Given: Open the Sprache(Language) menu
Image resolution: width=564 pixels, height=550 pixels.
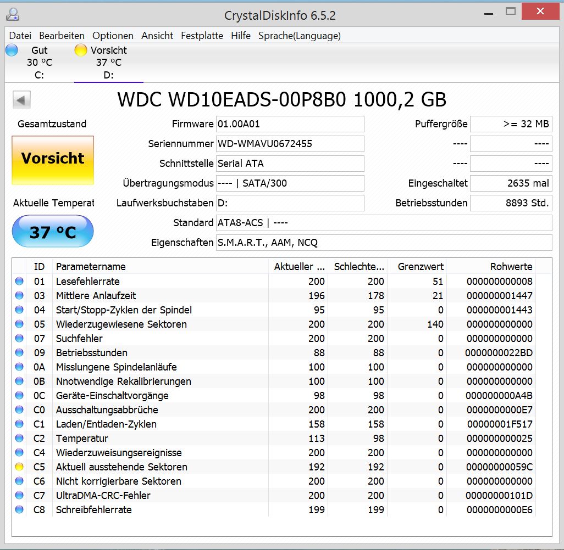Looking at the screenshot, I should (x=299, y=36).
